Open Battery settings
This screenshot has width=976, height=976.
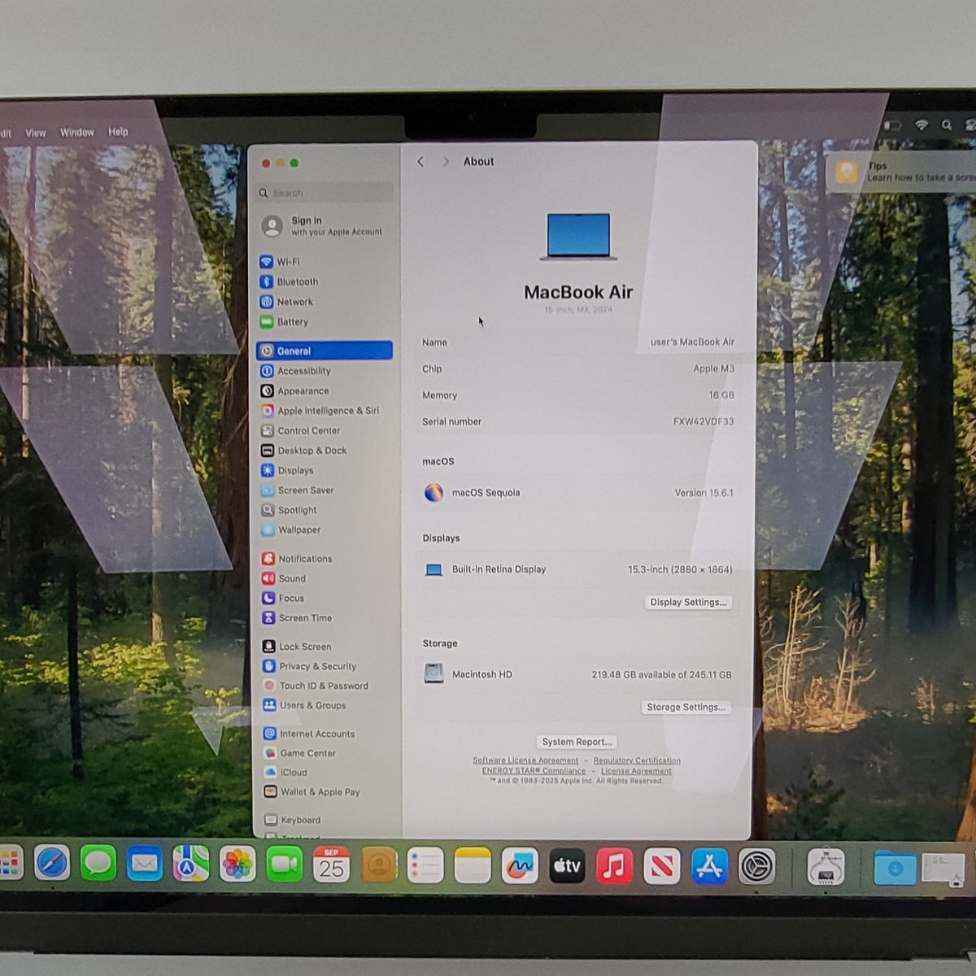tap(284, 322)
